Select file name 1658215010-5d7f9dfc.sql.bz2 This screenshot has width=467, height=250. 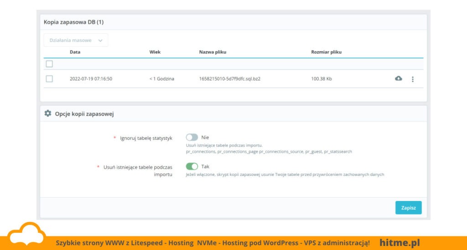point(230,79)
